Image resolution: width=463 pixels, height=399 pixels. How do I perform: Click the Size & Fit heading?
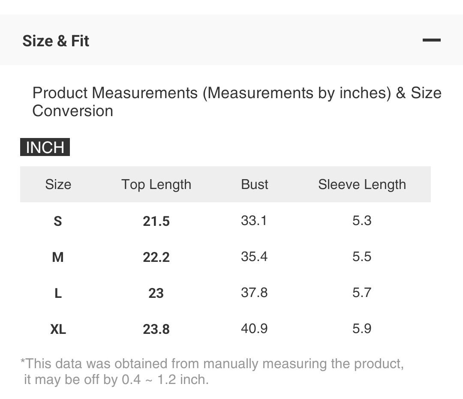pos(56,41)
